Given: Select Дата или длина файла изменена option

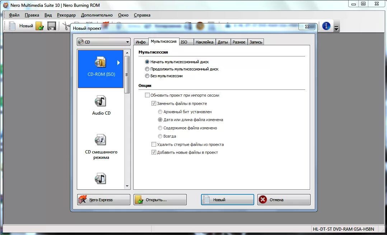Looking at the screenshot, I should point(160,120).
